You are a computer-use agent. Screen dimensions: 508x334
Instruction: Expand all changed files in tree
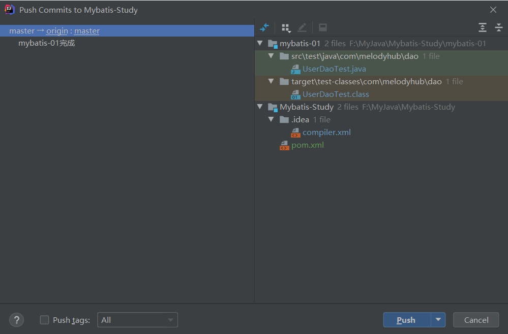point(483,27)
